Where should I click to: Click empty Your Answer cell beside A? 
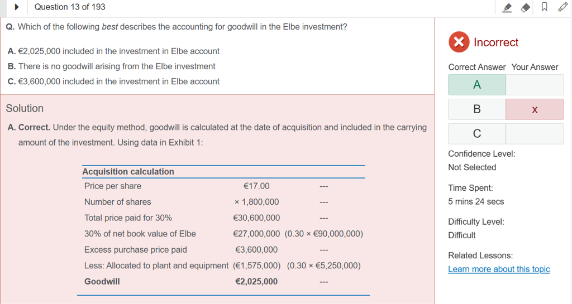click(535, 85)
